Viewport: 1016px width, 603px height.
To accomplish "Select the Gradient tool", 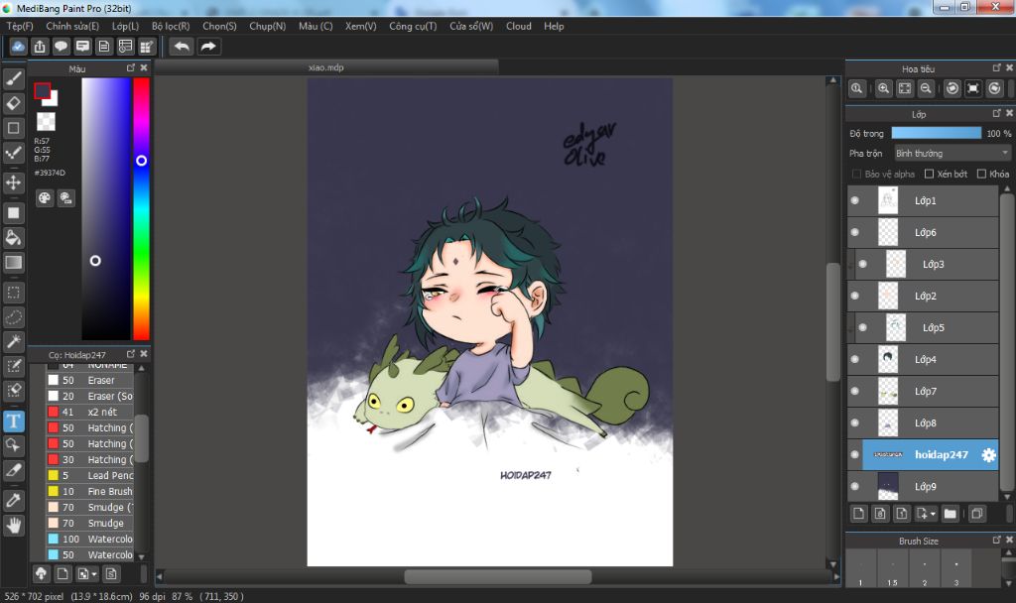I will [x=14, y=262].
